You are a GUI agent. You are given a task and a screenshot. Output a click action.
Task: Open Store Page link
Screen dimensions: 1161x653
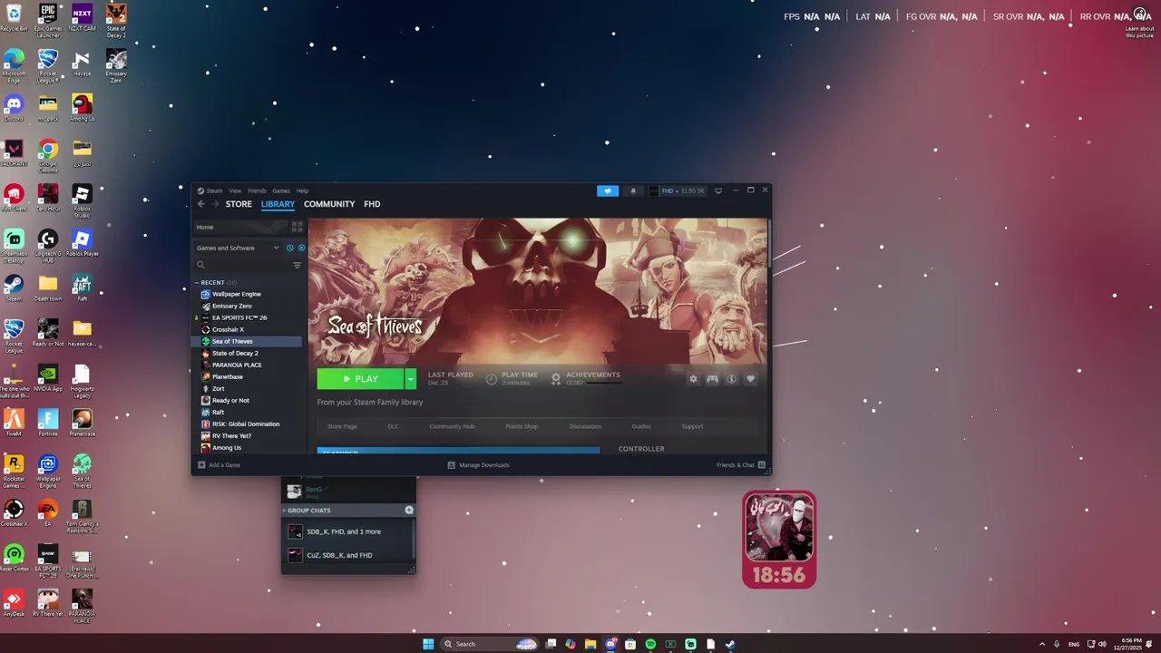click(342, 426)
